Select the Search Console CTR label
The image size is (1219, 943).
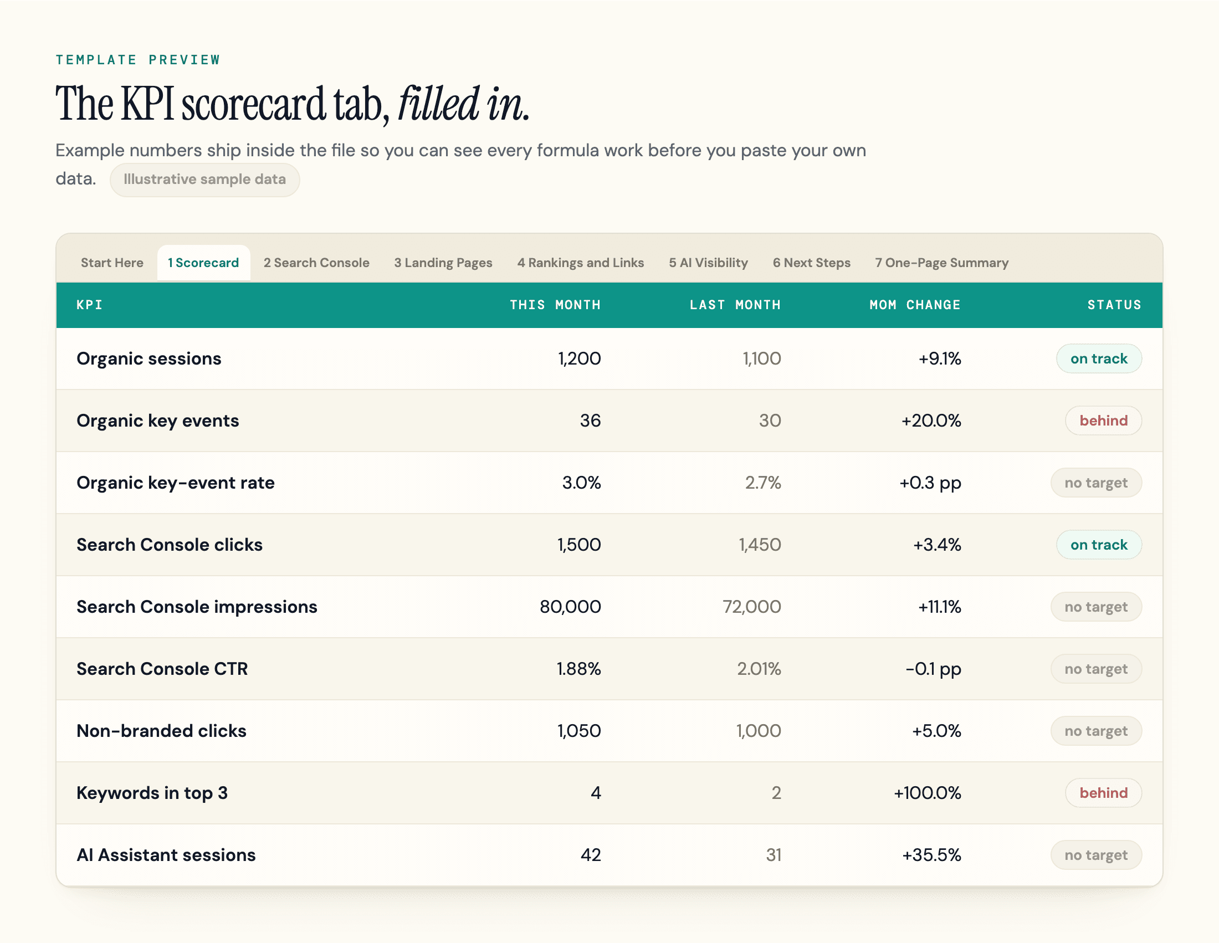click(162, 669)
